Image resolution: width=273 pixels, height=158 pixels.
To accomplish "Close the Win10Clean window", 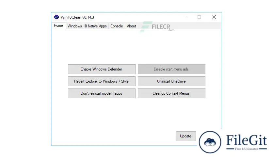I will (214, 17).
